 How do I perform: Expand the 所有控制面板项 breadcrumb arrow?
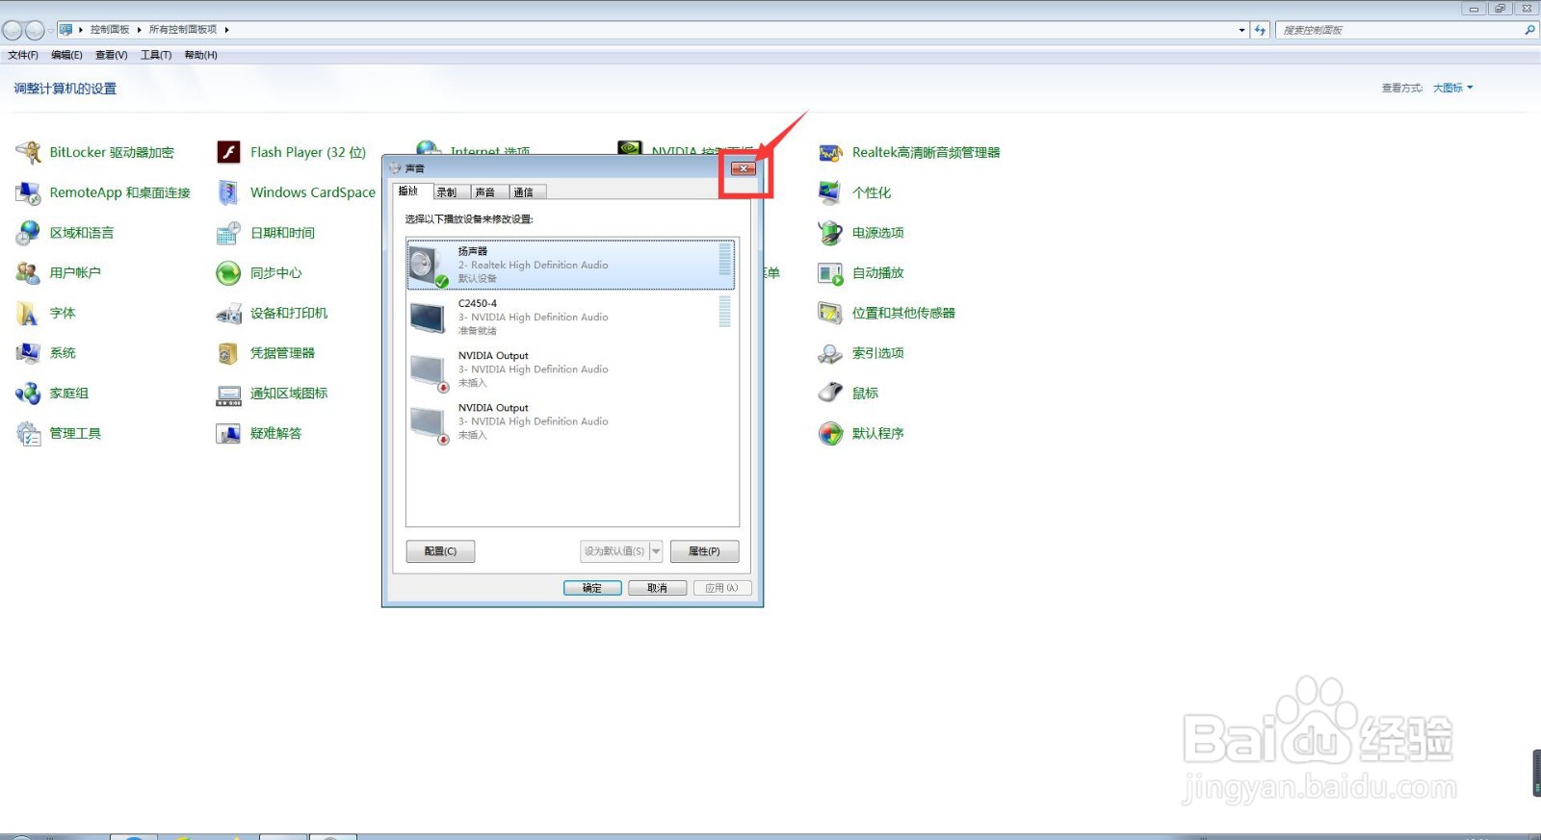226,30
